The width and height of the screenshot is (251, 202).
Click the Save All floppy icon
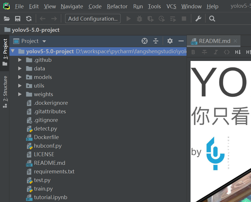tap(18, 19)
